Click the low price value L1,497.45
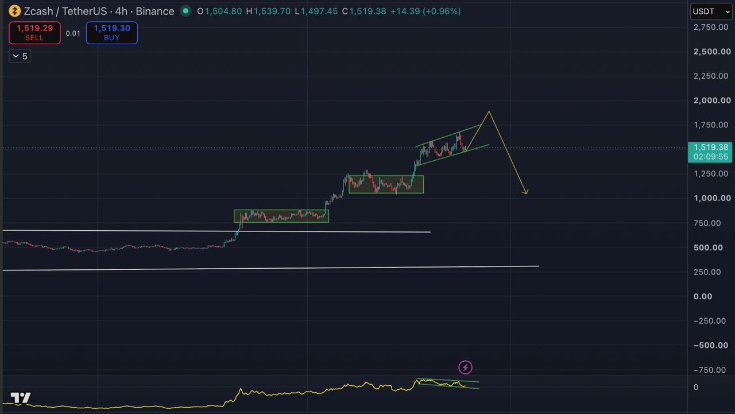This screenshot has width=735, height=414. click(316, 11)
